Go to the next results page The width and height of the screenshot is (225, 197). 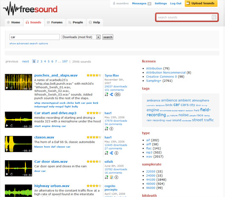[25, 61]
